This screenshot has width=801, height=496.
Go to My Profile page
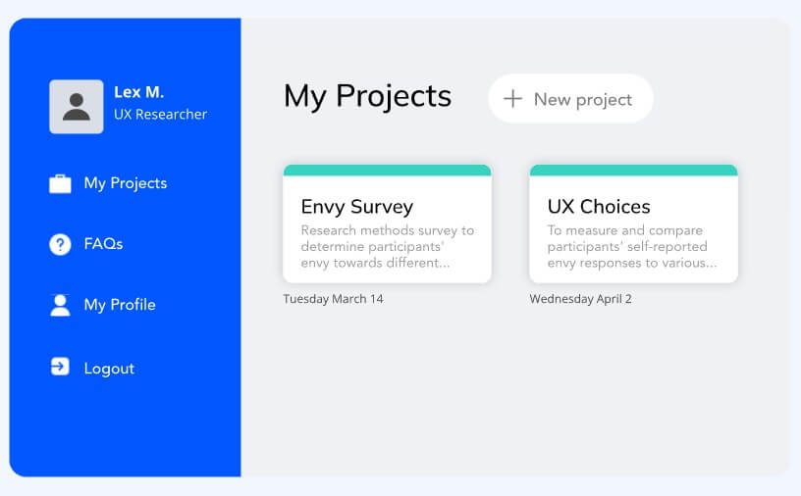120,305
